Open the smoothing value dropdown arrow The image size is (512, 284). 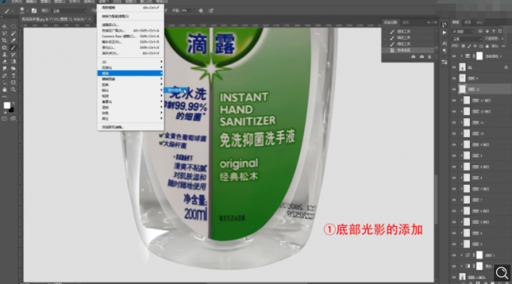(x=194, y=11)
